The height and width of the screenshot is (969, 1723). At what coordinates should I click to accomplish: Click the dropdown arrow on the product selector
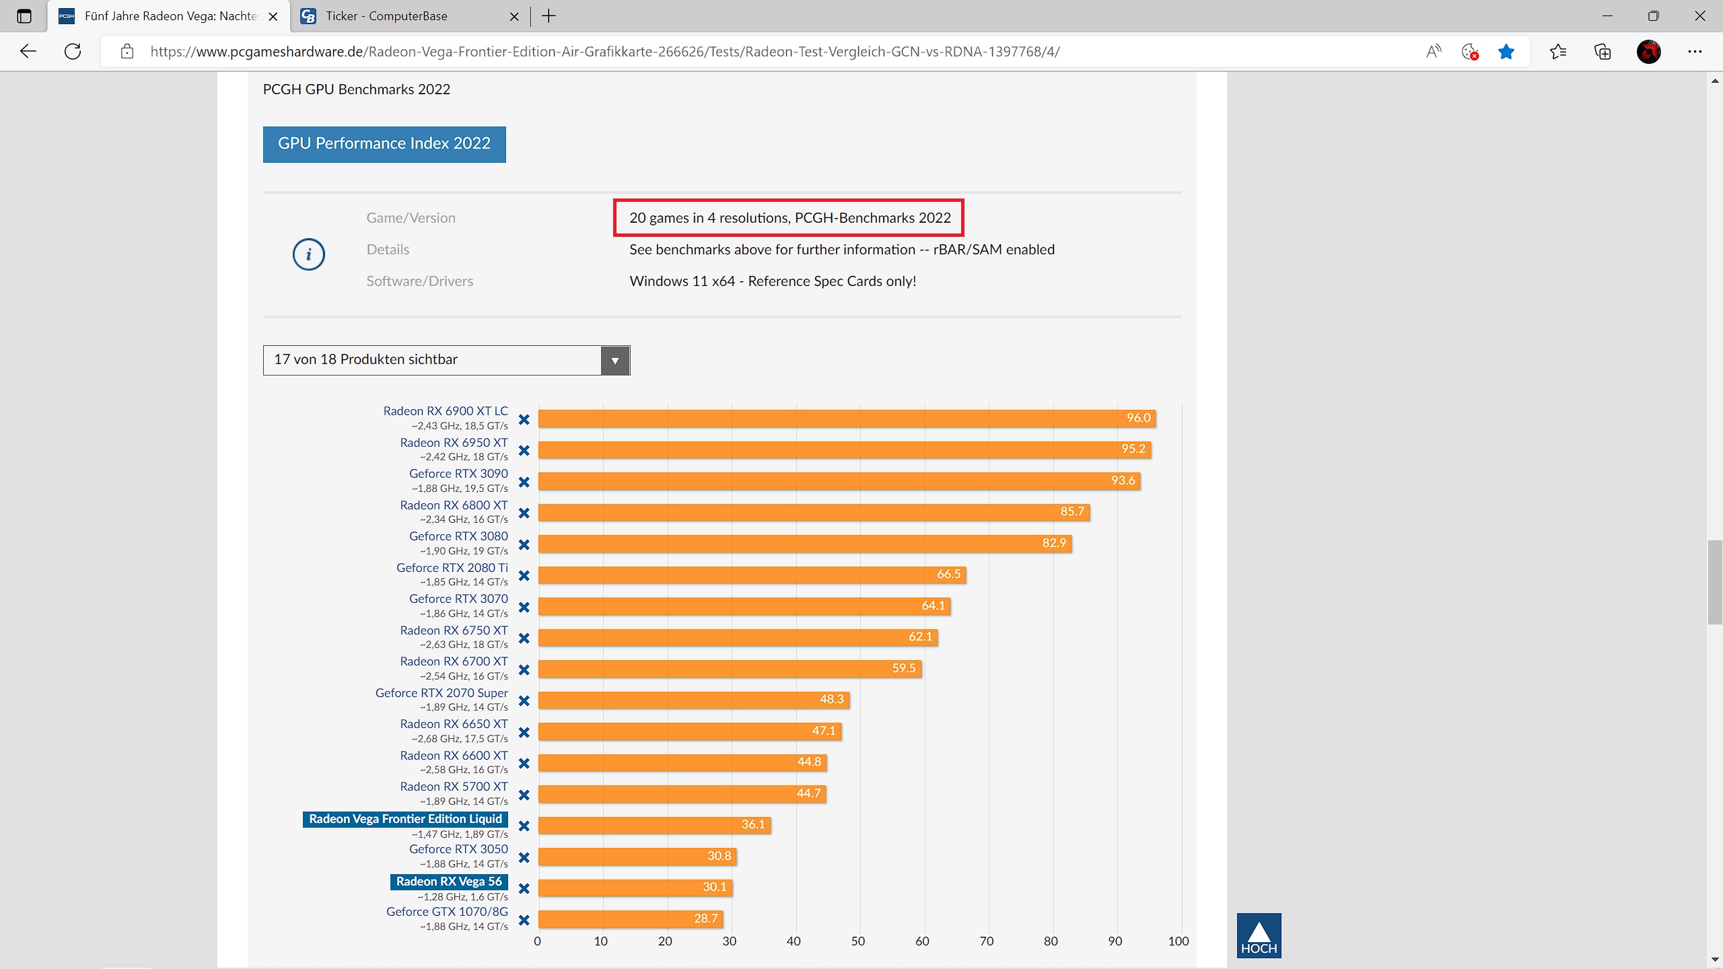click(614, 361)
